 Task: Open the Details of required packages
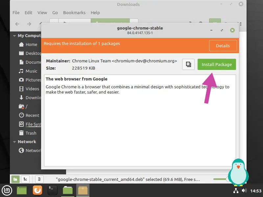click(x=223, y=46)
